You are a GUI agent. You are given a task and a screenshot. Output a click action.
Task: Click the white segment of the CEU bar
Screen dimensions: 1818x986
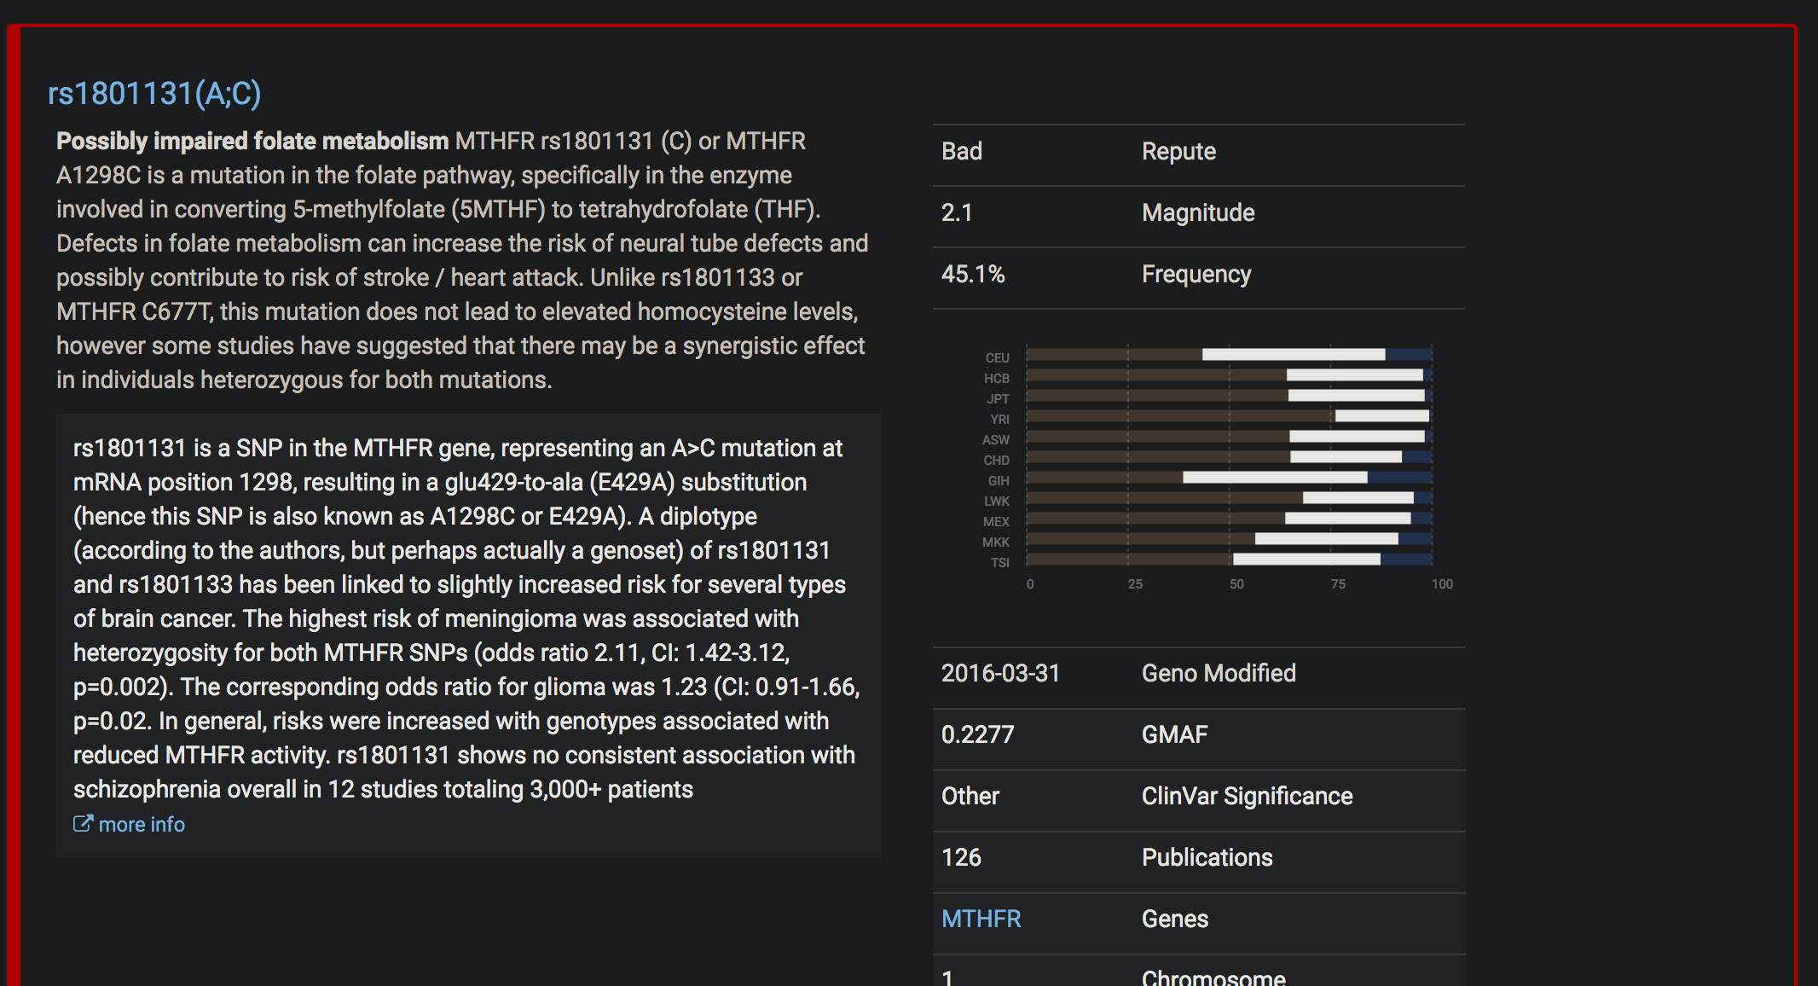[1293, 355]
